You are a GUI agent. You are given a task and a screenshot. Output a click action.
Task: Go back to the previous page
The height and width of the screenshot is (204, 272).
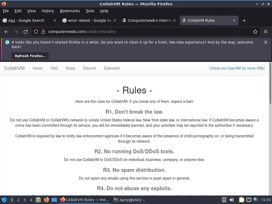[6, 32]
